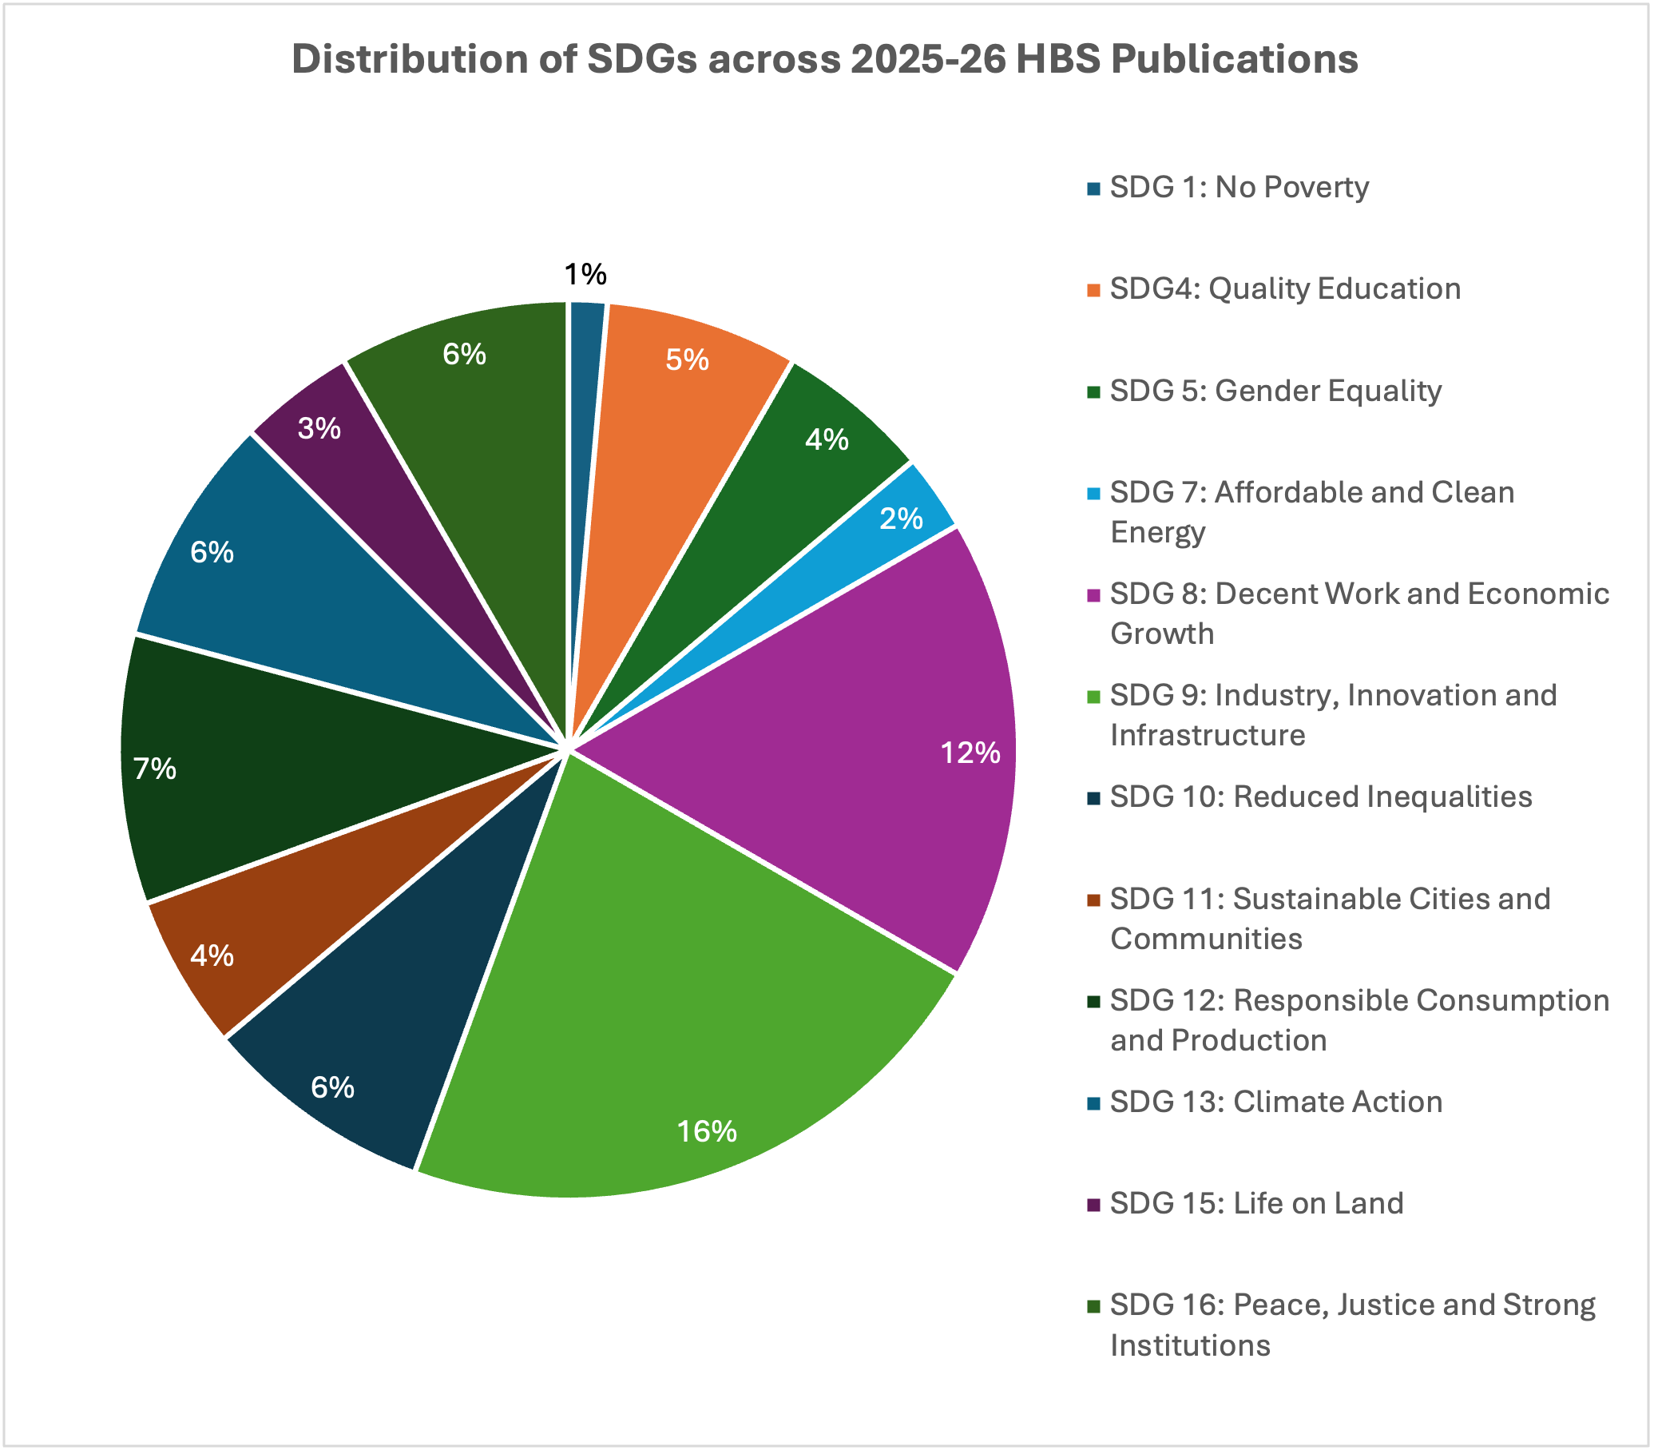Select legend text 'SDG 13: Climate Action'
The width and height of the screenshot is (1654, 1450).
click(1276, 1102)
